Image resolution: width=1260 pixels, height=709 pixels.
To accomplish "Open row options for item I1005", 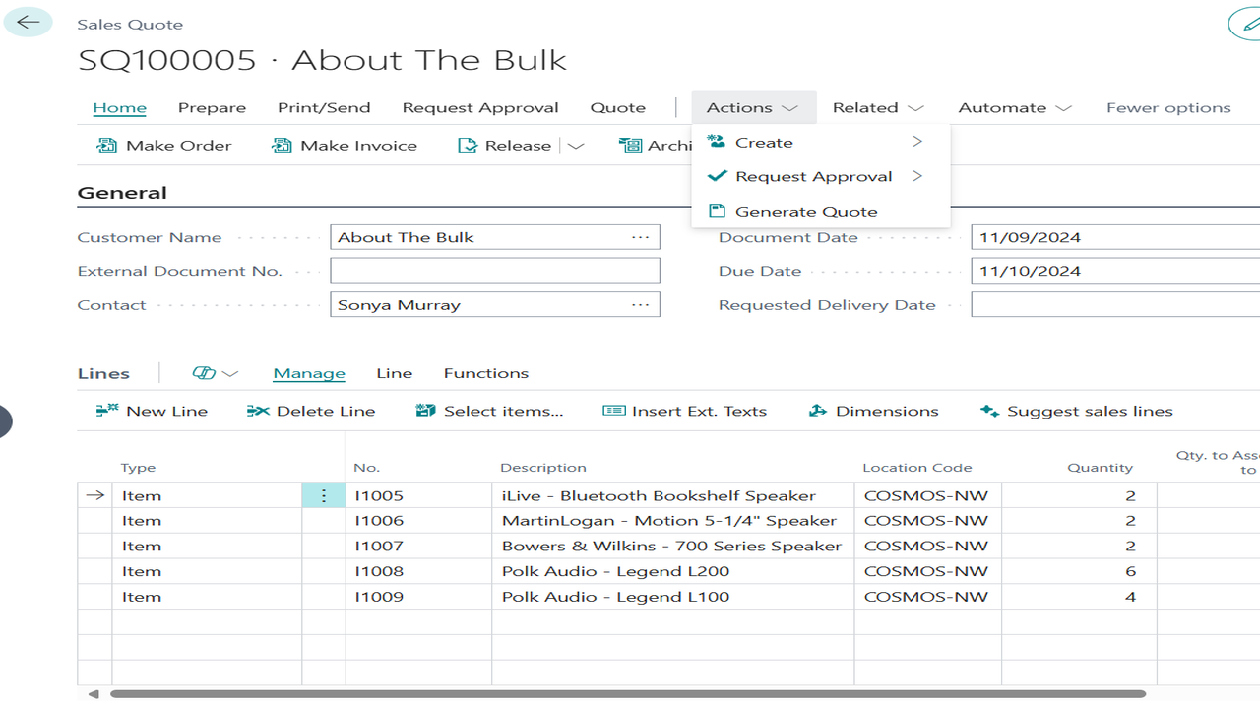I will point(324,495).
